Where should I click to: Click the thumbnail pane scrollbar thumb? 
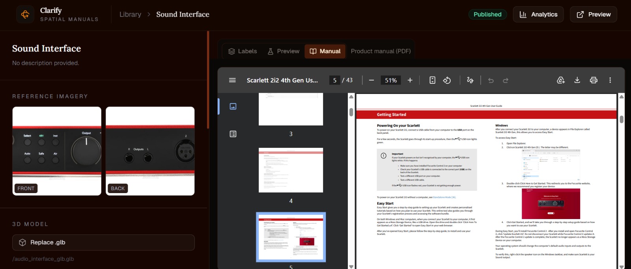pos(351,112)
